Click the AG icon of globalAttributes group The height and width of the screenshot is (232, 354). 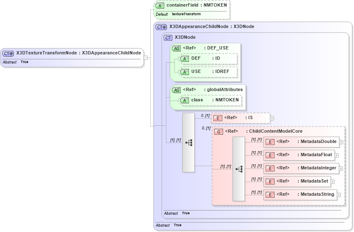pos(176,90)
